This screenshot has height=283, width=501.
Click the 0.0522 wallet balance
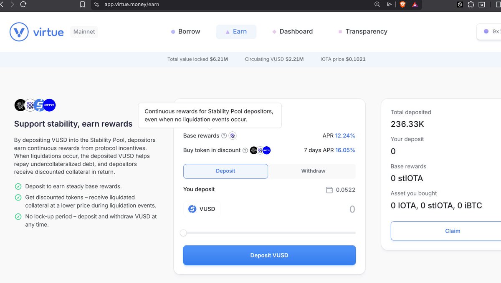tap(346, 190)
